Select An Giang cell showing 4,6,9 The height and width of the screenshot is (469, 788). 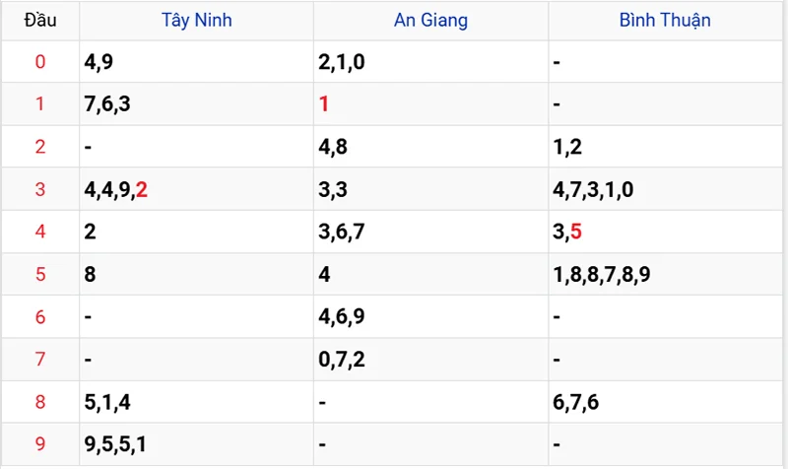click(342, 317)
